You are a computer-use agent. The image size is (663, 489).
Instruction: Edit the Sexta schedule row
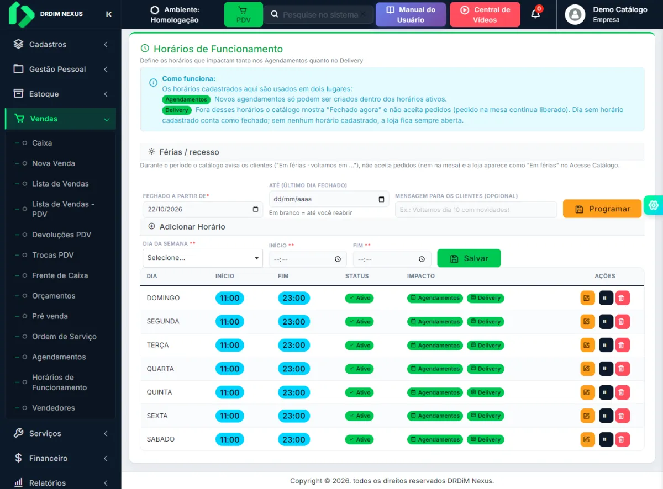point(587,416)
